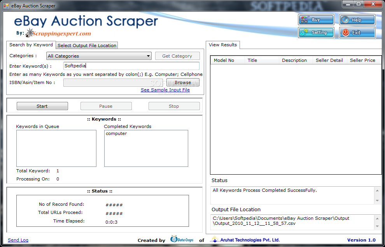Open Select Output File Location tab
The width and height of the screenshot is (385, 247).
point(87,46)
